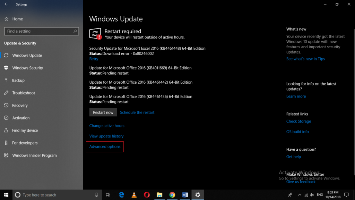Click the Windows Update sync icon in sidebar
The image size is (355, 200).
6,55
